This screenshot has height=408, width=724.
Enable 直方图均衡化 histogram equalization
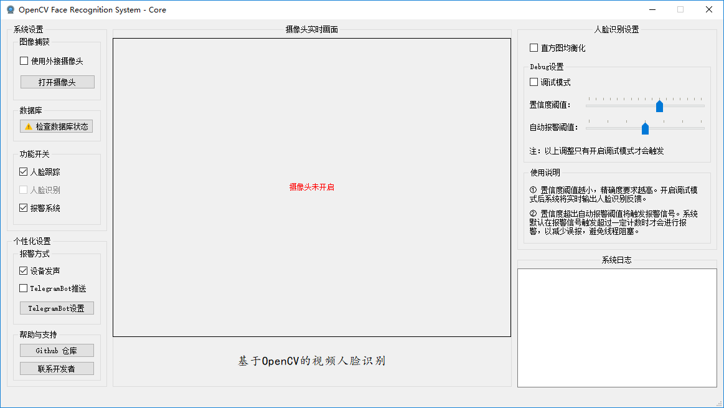click(x=534, y=47)
